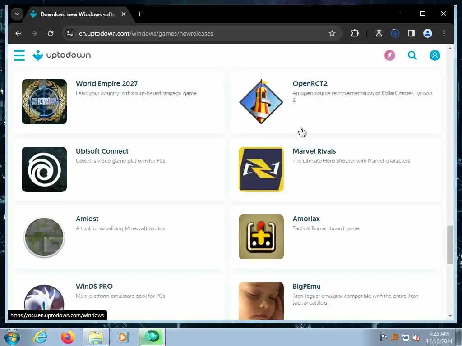Image resolution: width=462 pixels, height=346 pixels.
Task: Click 'Ubisoft's video game platform for PCs' text
Action: pos(120,161)
